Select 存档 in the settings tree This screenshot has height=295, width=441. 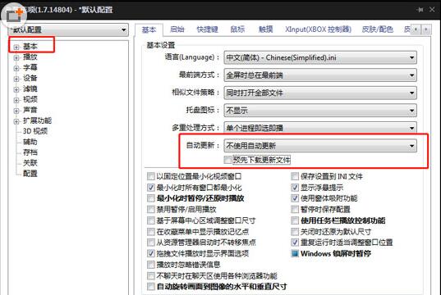click(x=30, y=152)
